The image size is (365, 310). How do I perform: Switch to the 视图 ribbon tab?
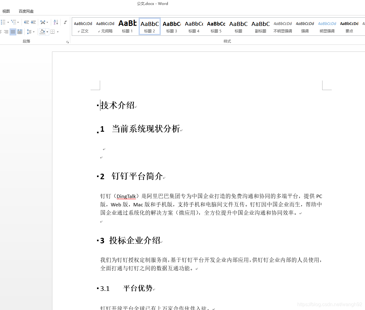click(x=6, y=11)
